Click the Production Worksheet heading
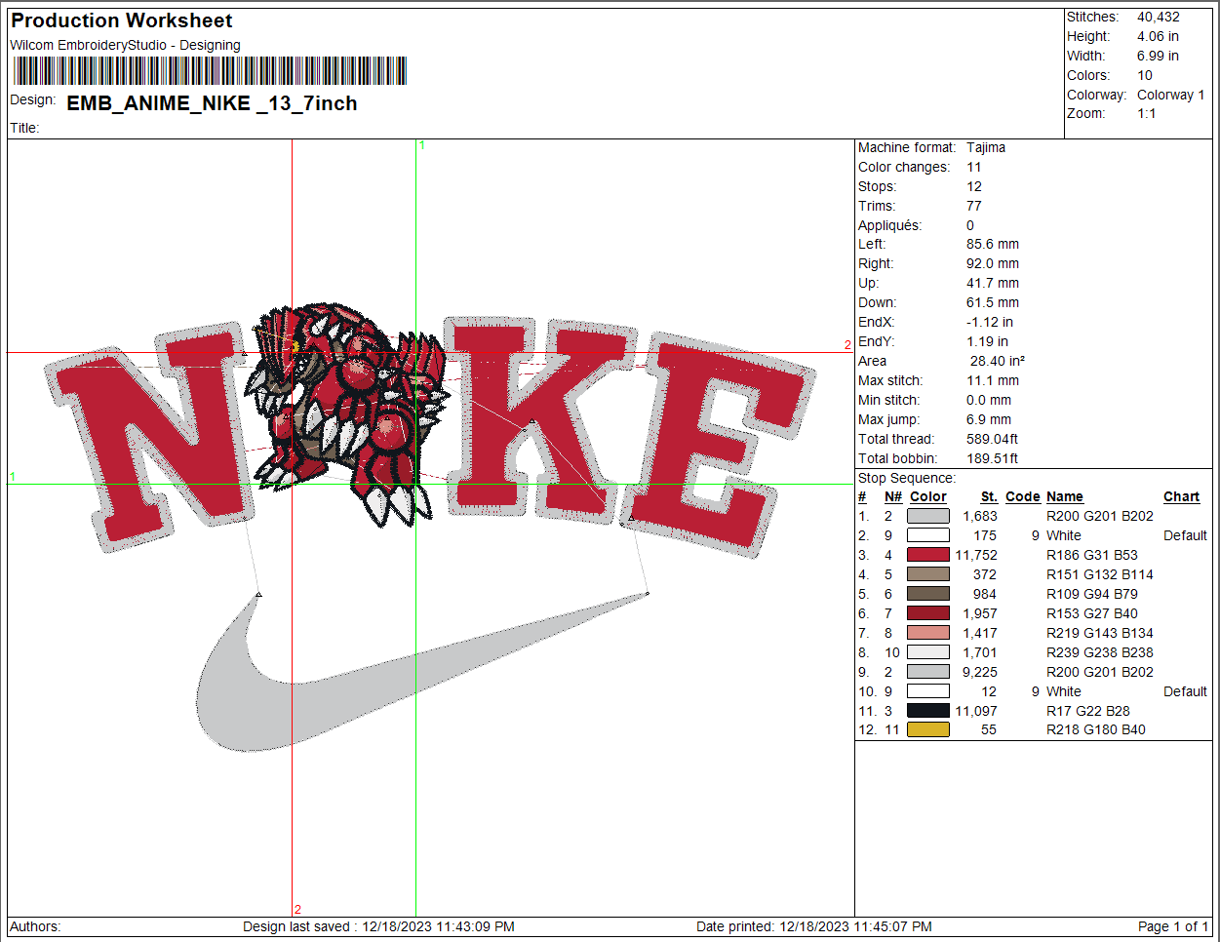Screen dimensions: 1220x942 point(122,20)
